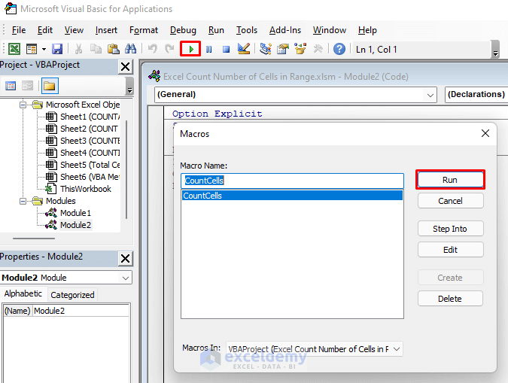The image size is (508, 383).
Task: Open the Find binoculars icon
Action: (x=130, y=49)
